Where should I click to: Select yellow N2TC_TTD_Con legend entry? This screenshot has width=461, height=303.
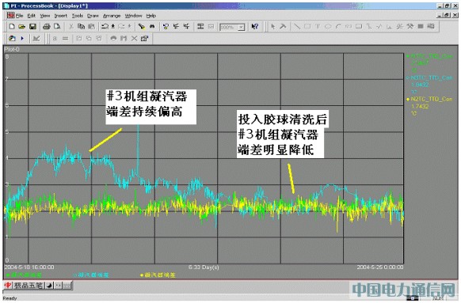(x=429, y=103)
